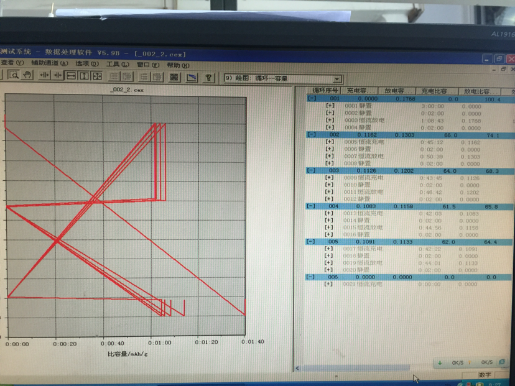Expand step 0003 恒流放电
This screenshot has height=386, width=515.
click(x=330, y=120)
